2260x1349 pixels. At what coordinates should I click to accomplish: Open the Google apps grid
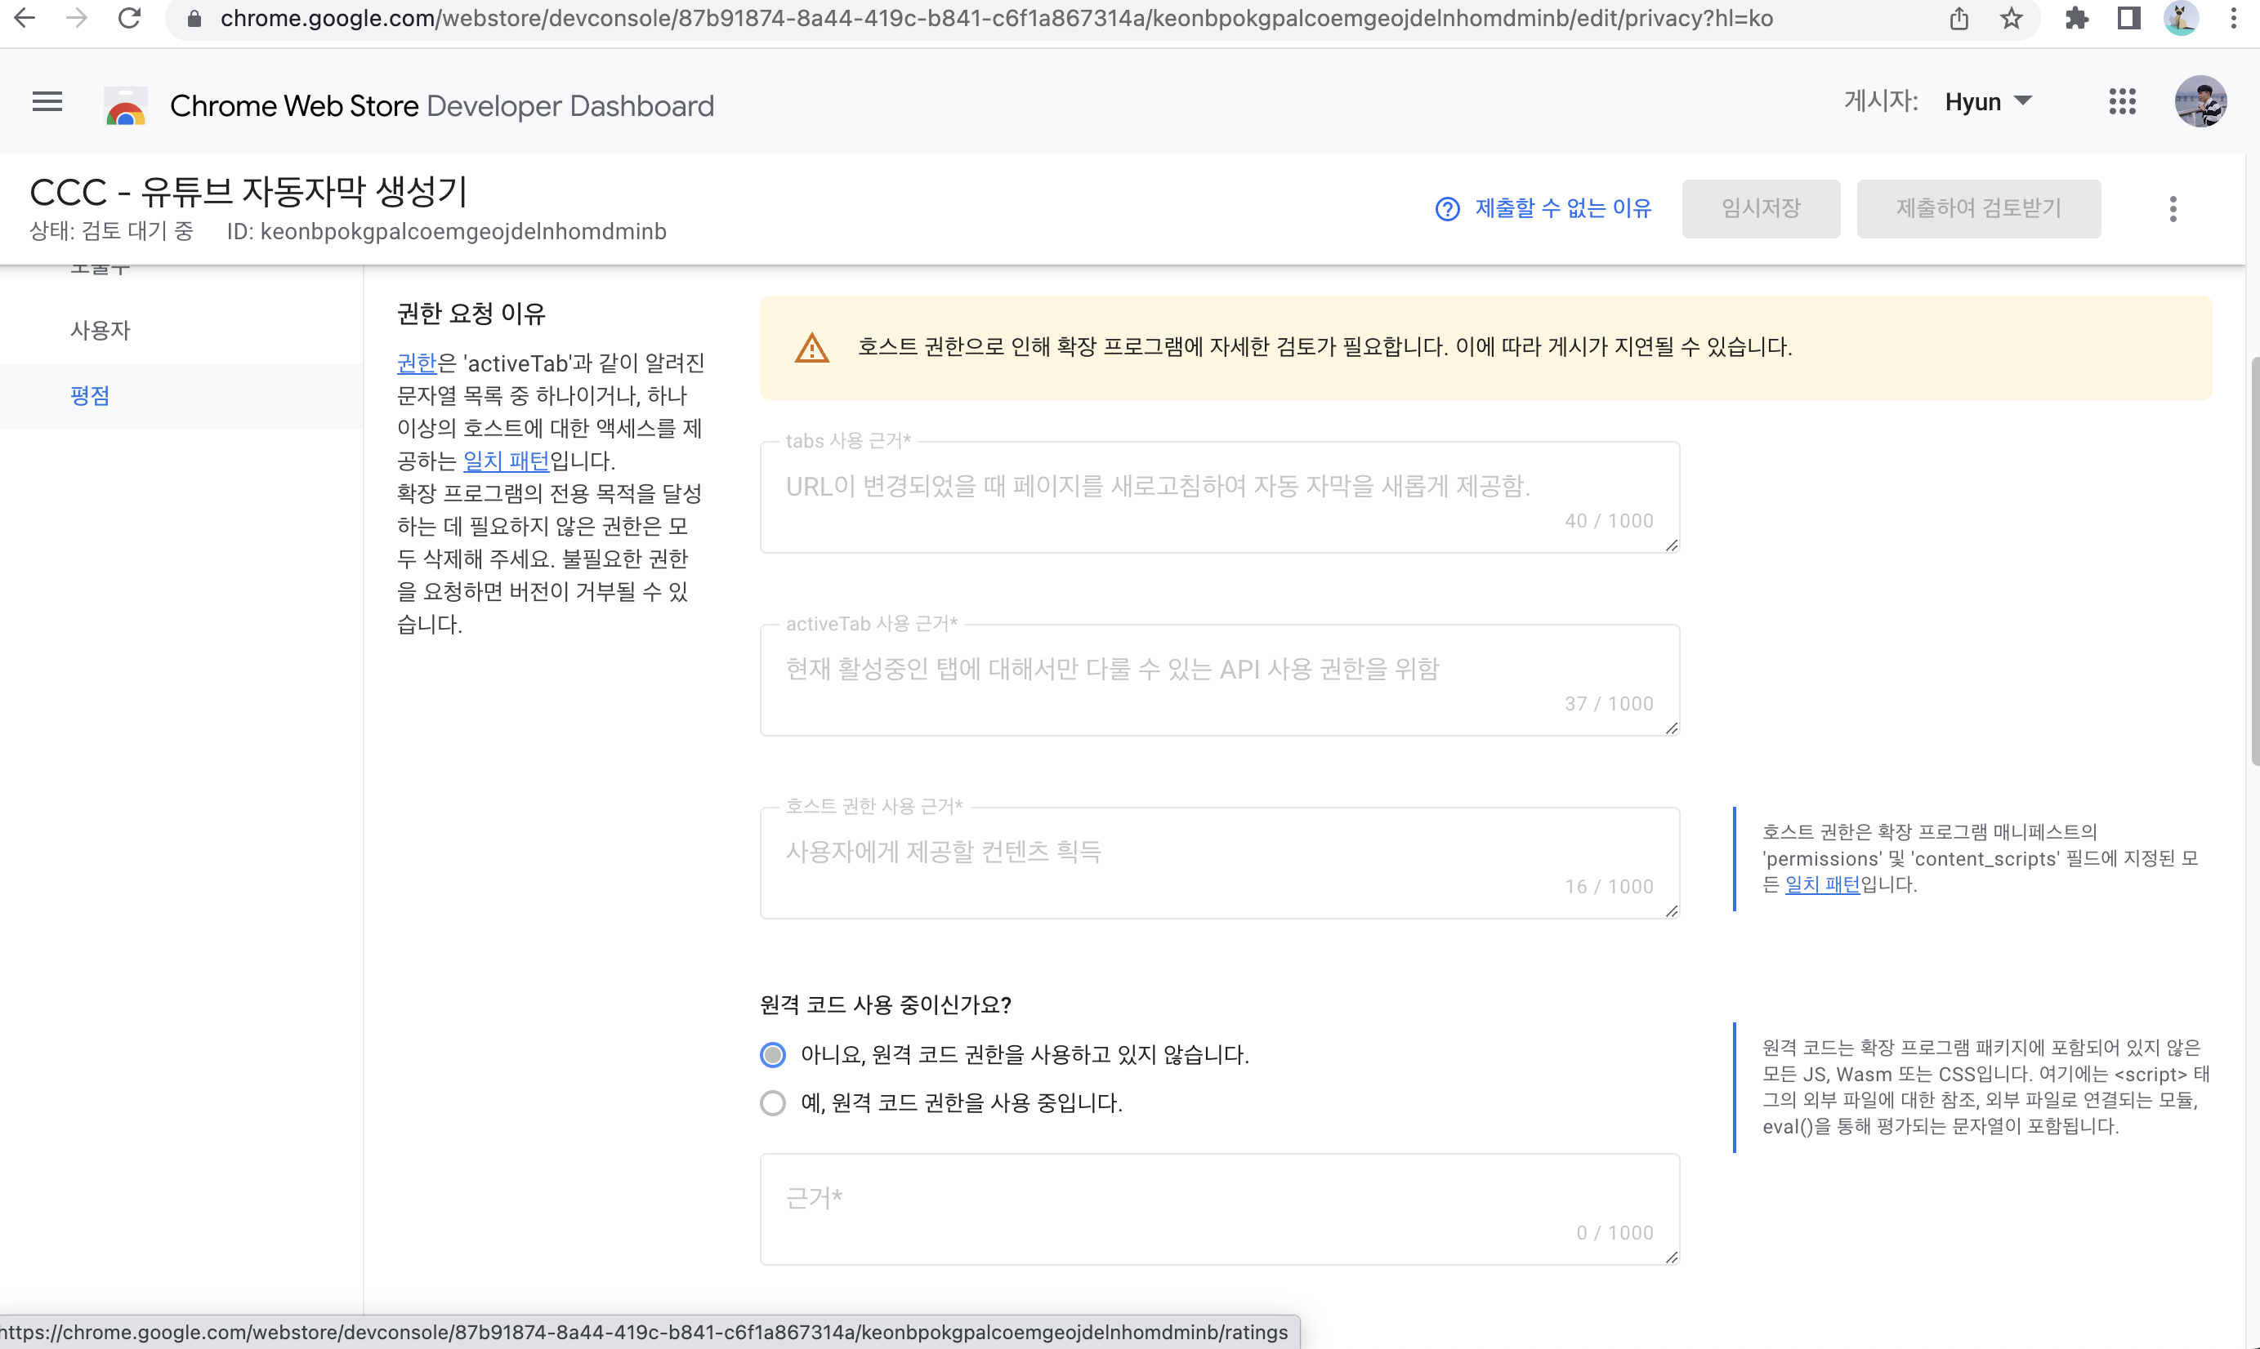tap(2122, 102)
